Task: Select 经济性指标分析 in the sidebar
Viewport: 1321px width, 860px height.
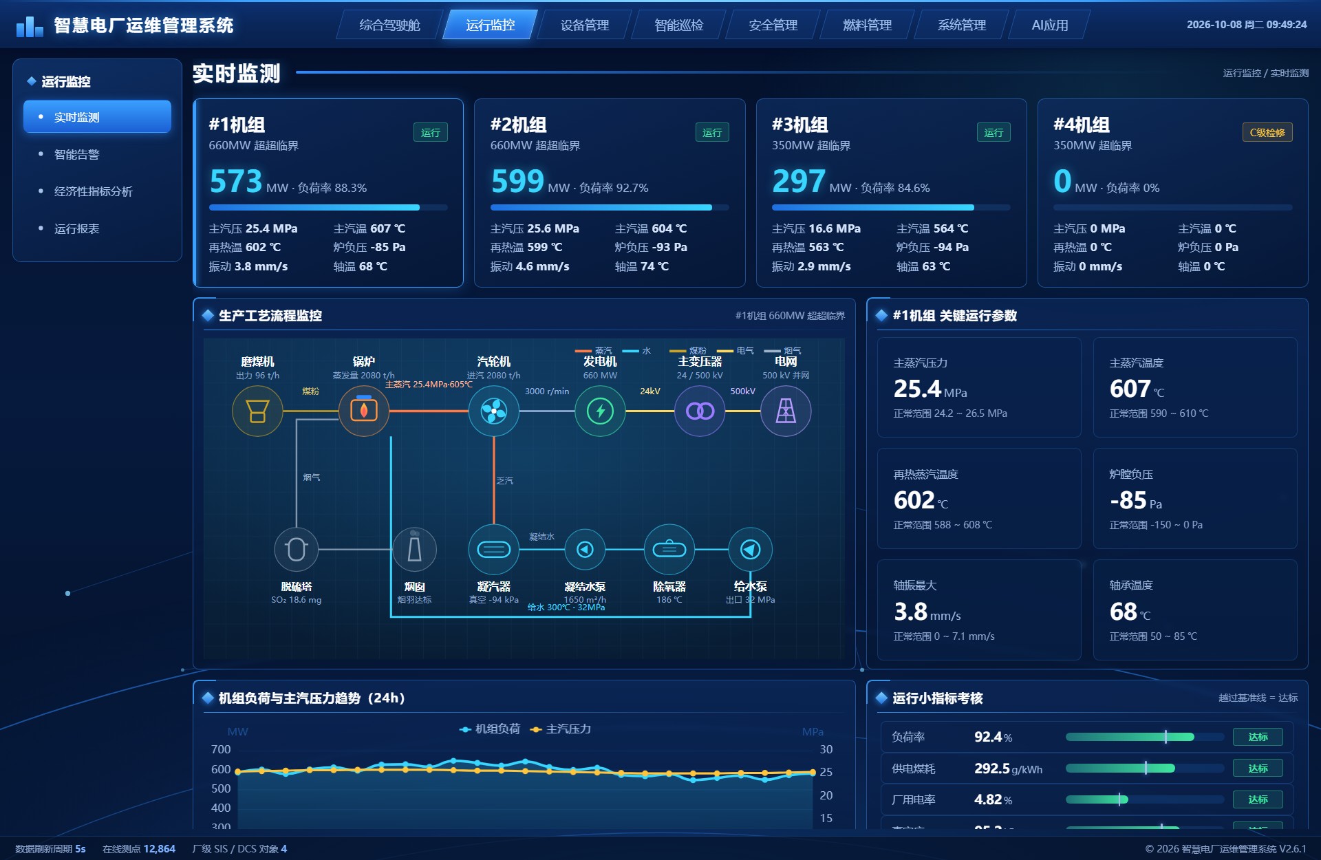Action: click(x=97, y=191)
